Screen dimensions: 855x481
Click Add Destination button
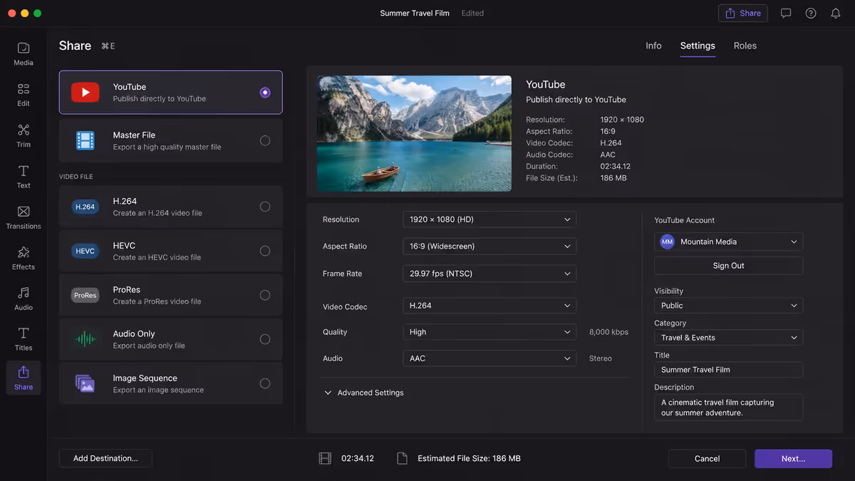pyautogui.click(x=105, y=458)
